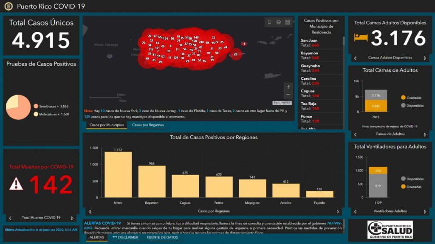Click the Departamento de Salud logo

coord(390,230)
